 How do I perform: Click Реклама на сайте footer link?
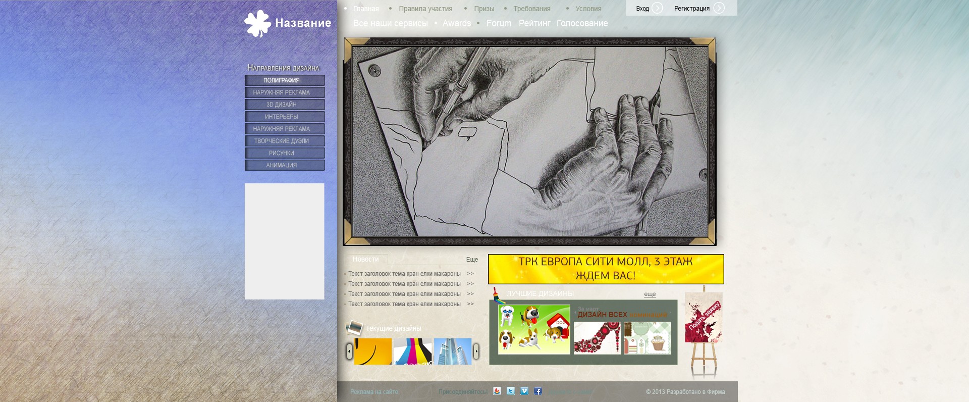click(x=374, y=392)
